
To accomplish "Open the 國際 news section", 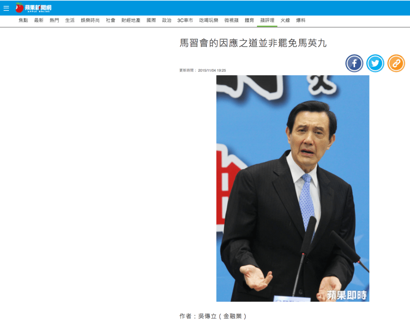I will [x=151, y=20].
